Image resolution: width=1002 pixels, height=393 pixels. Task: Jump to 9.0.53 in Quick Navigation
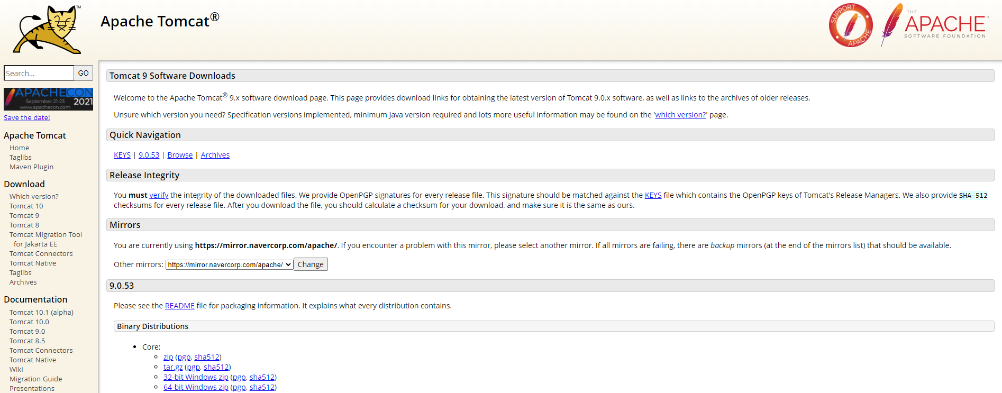click(149, 155)
